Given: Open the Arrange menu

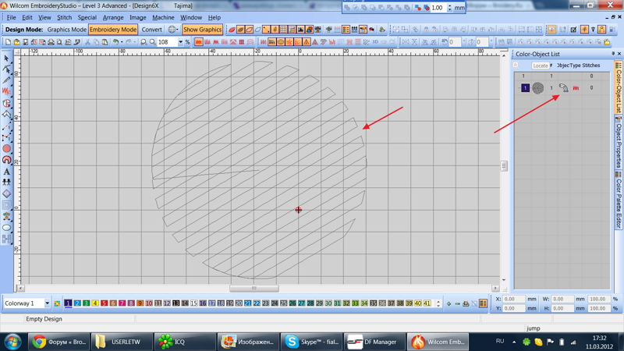Looking at the screenshot, I should click(x=113, y=17).
